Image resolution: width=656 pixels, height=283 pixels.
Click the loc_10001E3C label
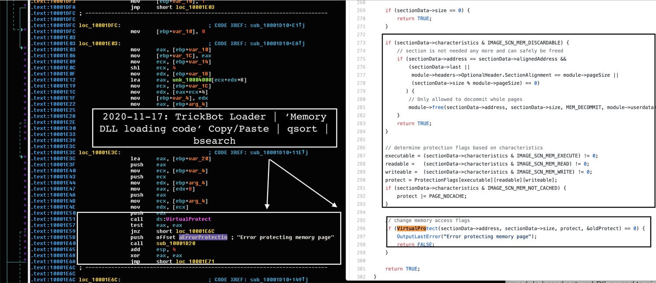(100, 152)
